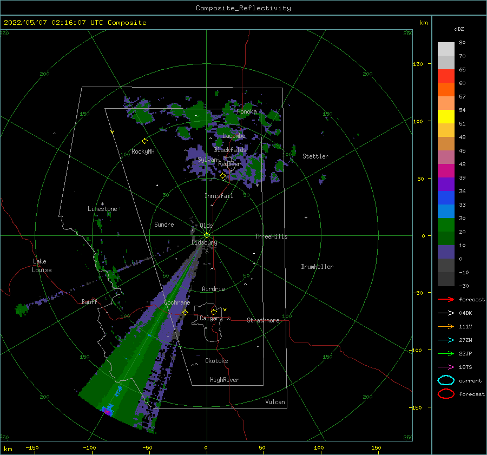Select the bright yellow swatch in dBZ scale
Viewport: 487px width, 455px height.
[x=446, y=116]
